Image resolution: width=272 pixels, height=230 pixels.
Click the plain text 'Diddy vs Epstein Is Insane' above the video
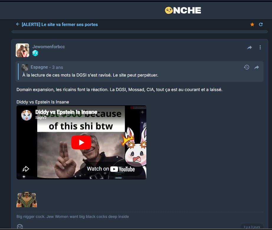coord(43,102)
